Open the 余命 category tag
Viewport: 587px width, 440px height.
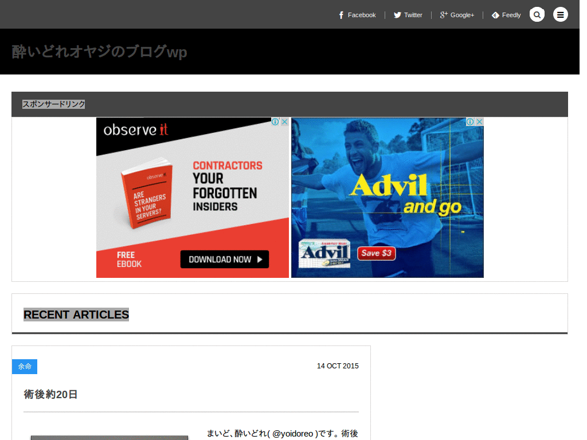[25, 367]
